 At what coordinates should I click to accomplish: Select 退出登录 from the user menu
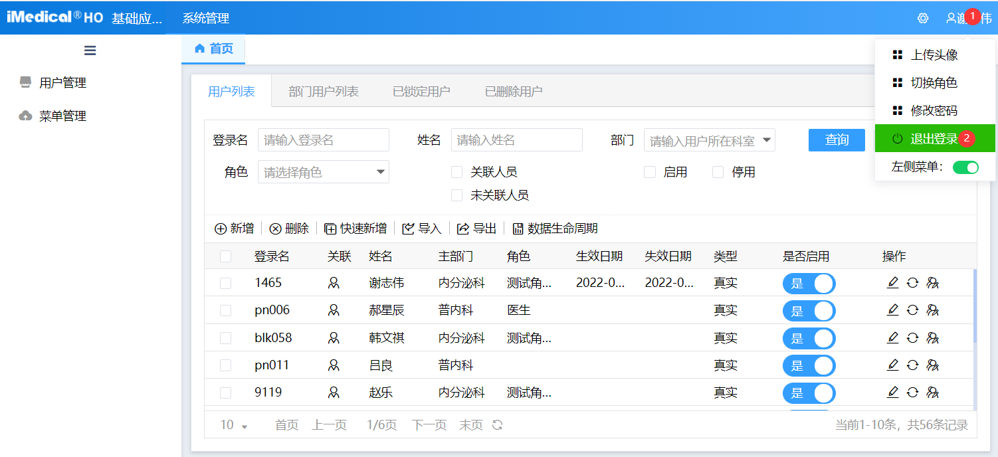pyautogui.click(x=934, y=139)
